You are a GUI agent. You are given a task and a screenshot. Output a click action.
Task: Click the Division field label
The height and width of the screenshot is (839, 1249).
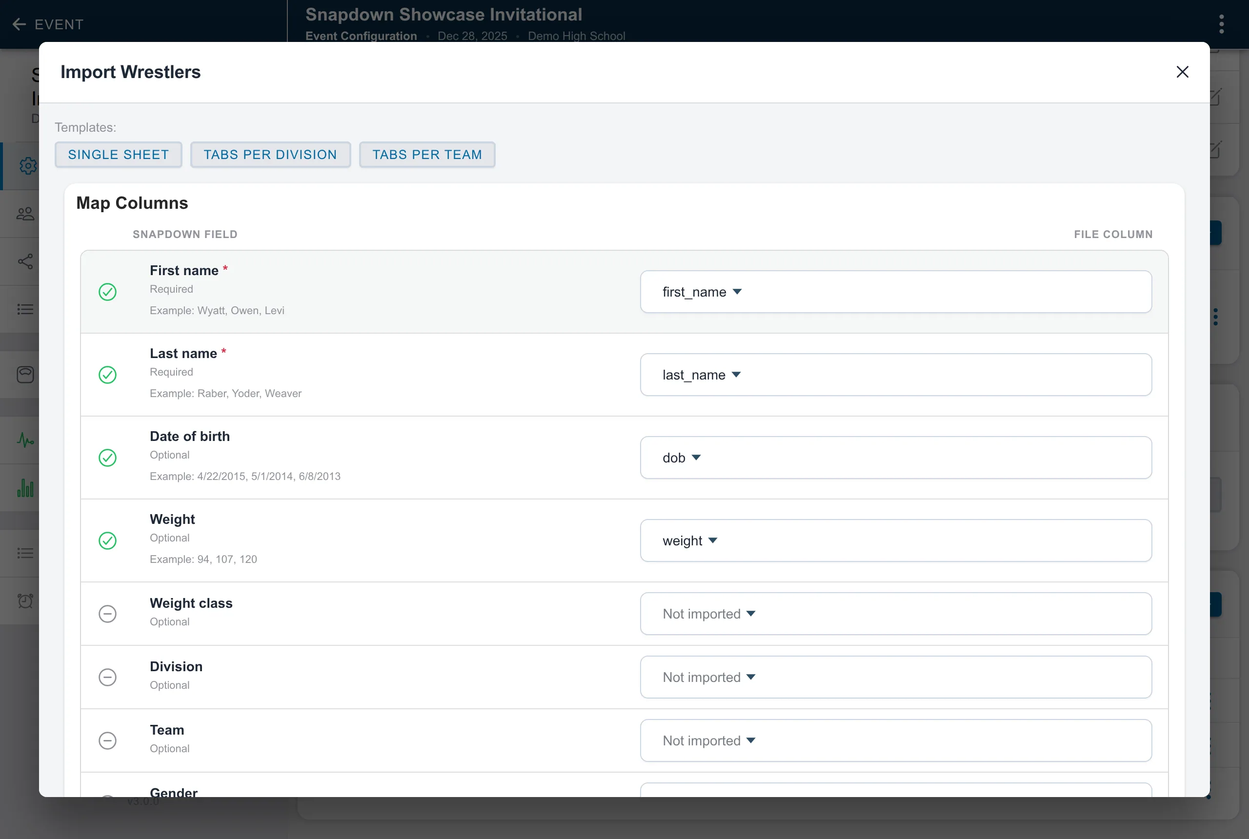(176, 666)
